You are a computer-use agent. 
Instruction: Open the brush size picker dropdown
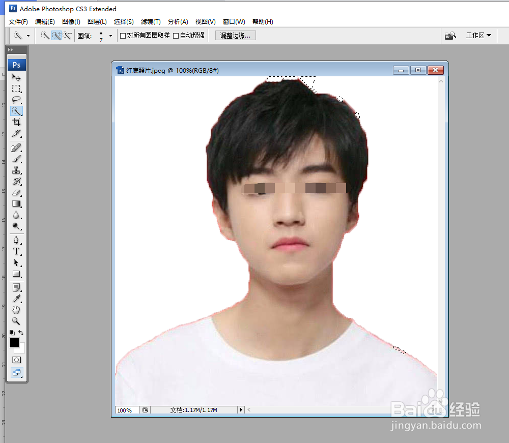(x=110, y=36)
